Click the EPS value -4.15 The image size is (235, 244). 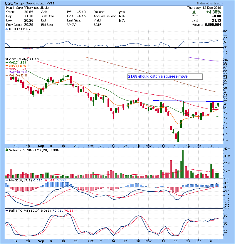(81, 16)
